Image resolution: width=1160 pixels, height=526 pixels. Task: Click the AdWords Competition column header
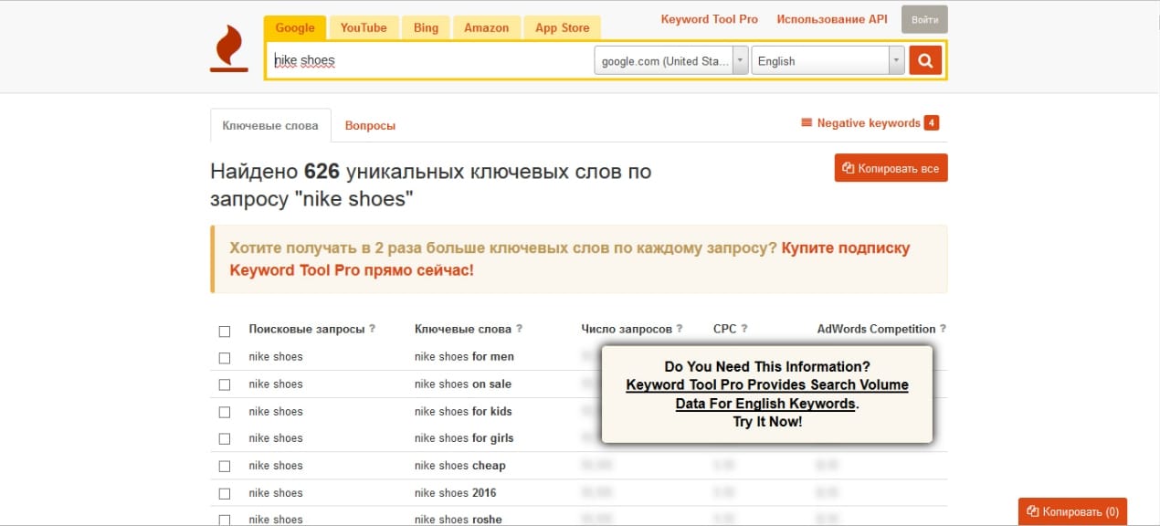click(876, 329)
